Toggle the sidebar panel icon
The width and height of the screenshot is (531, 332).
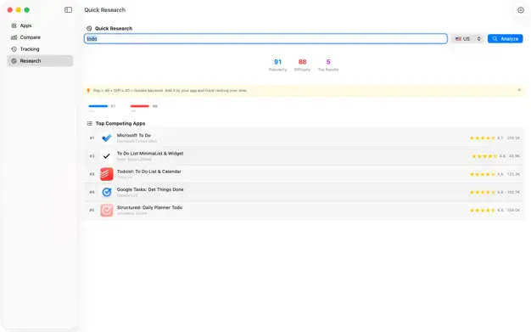(x=68, y=10)
